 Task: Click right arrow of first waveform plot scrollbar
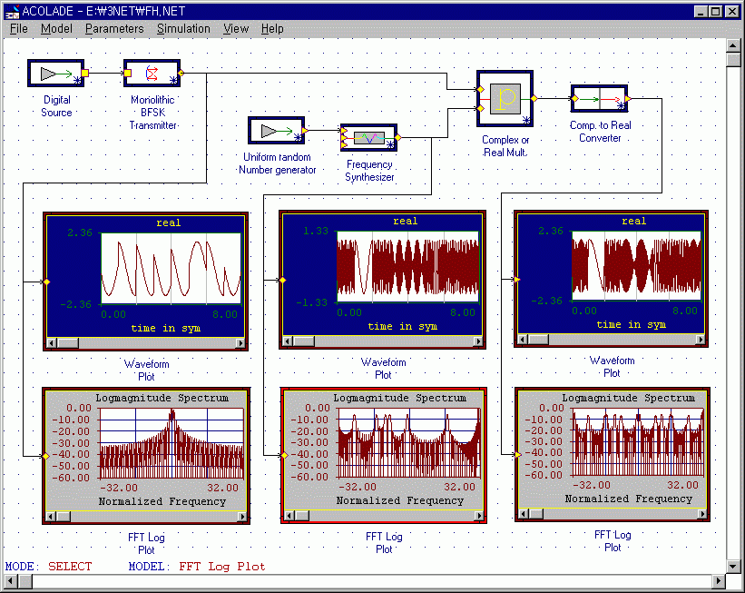click(x=240, y=343)
